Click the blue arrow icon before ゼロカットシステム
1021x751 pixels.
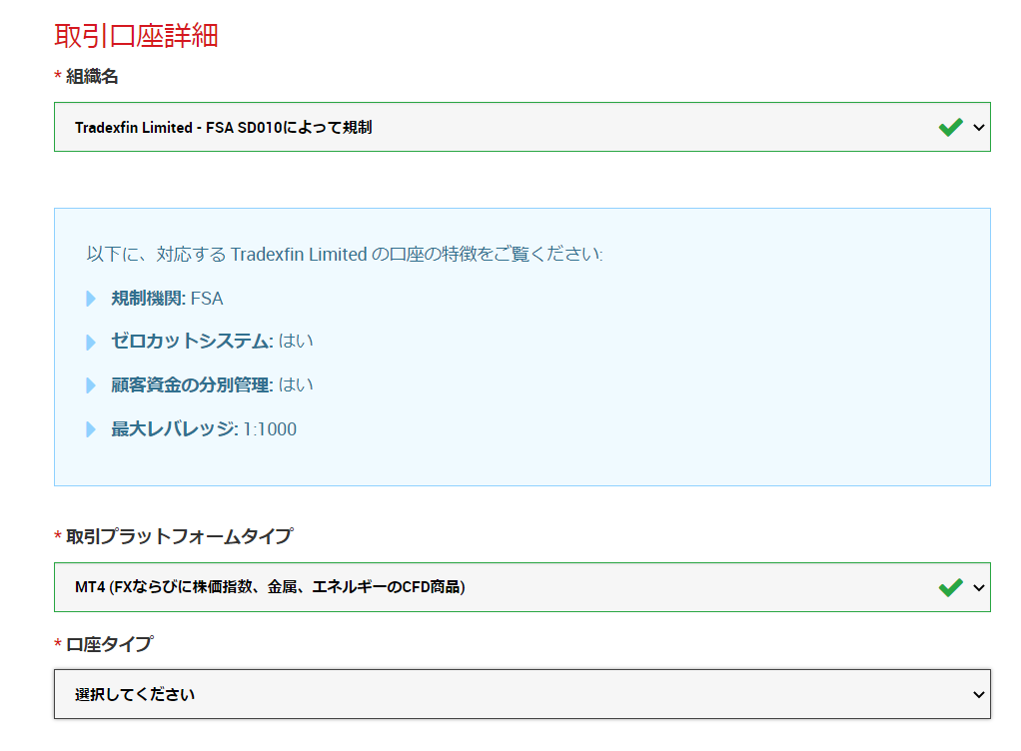tap(91, 342)
